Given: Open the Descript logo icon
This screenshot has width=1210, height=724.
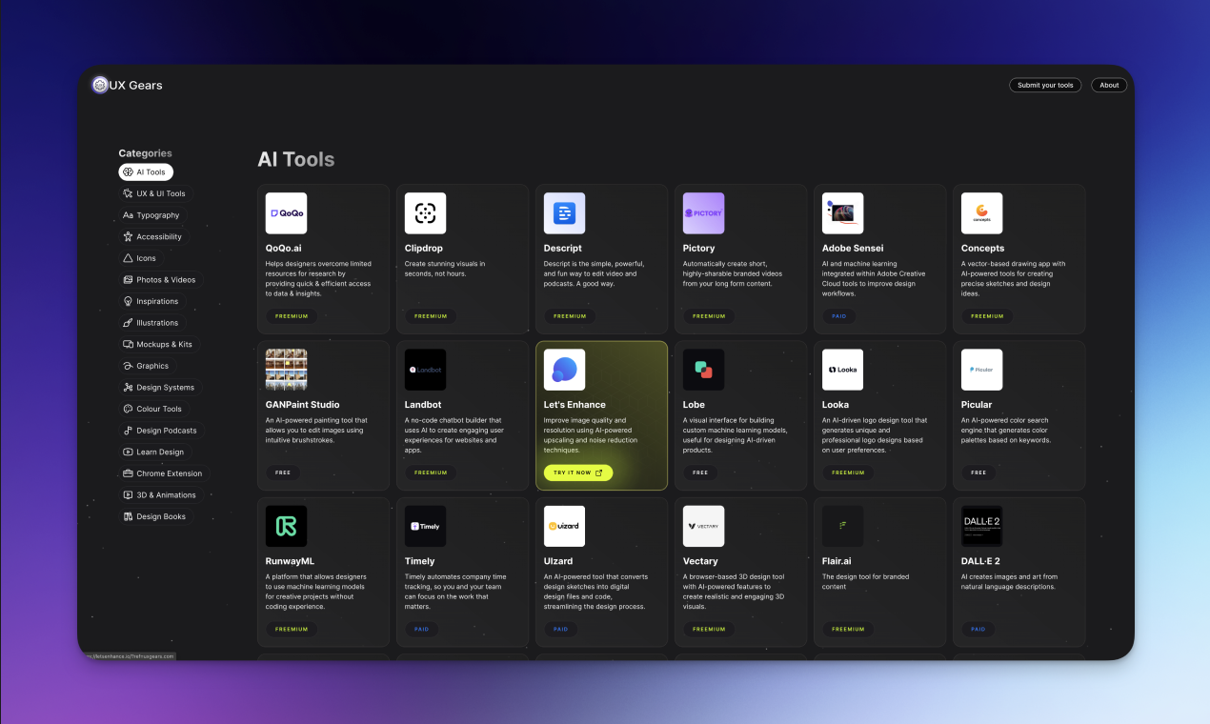Looking at the screenshot, I should coord(564,213).
